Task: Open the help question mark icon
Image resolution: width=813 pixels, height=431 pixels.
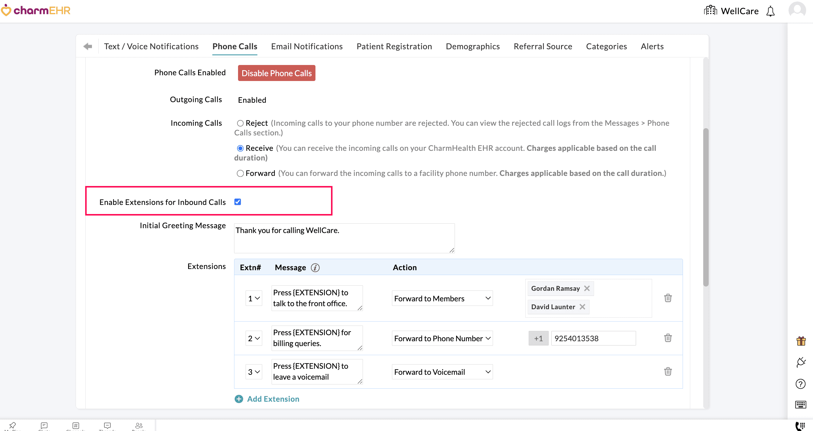Action: click(800, 384)
